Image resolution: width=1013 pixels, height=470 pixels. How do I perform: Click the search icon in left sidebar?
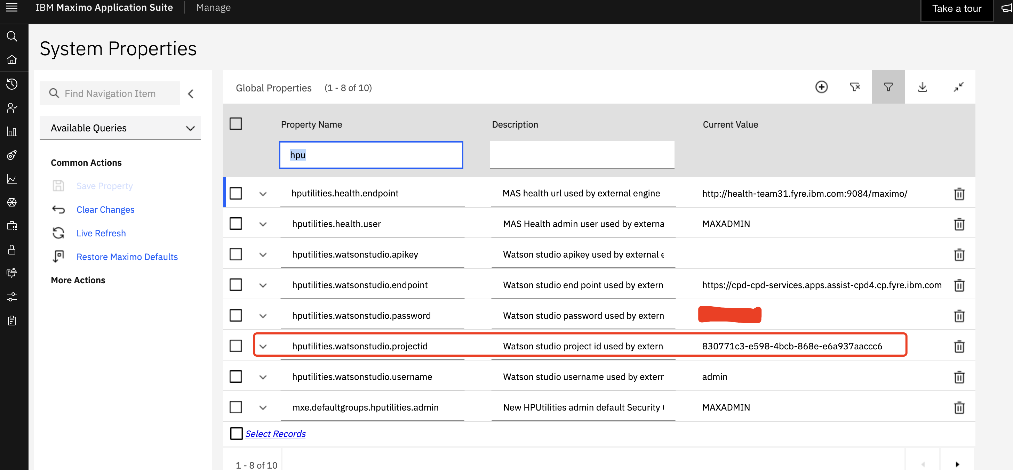pos(12,36)
